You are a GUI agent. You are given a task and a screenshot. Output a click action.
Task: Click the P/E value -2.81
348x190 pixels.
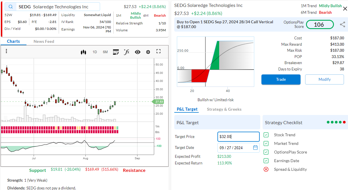[x=52, y=22]
